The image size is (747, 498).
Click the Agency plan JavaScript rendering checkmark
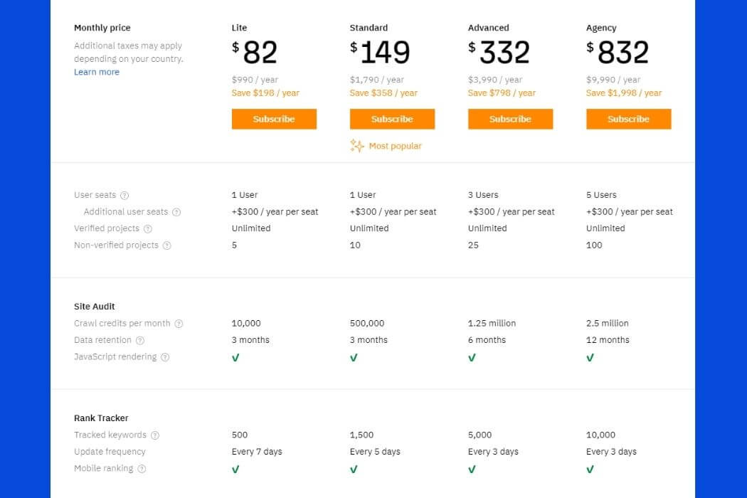coord(590,357)
